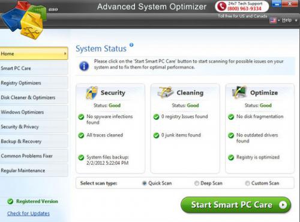Click the (800) 963-9334 phone number
This screenshot has height=222, width=300.
pyautogui.click(x=244, y=8)
